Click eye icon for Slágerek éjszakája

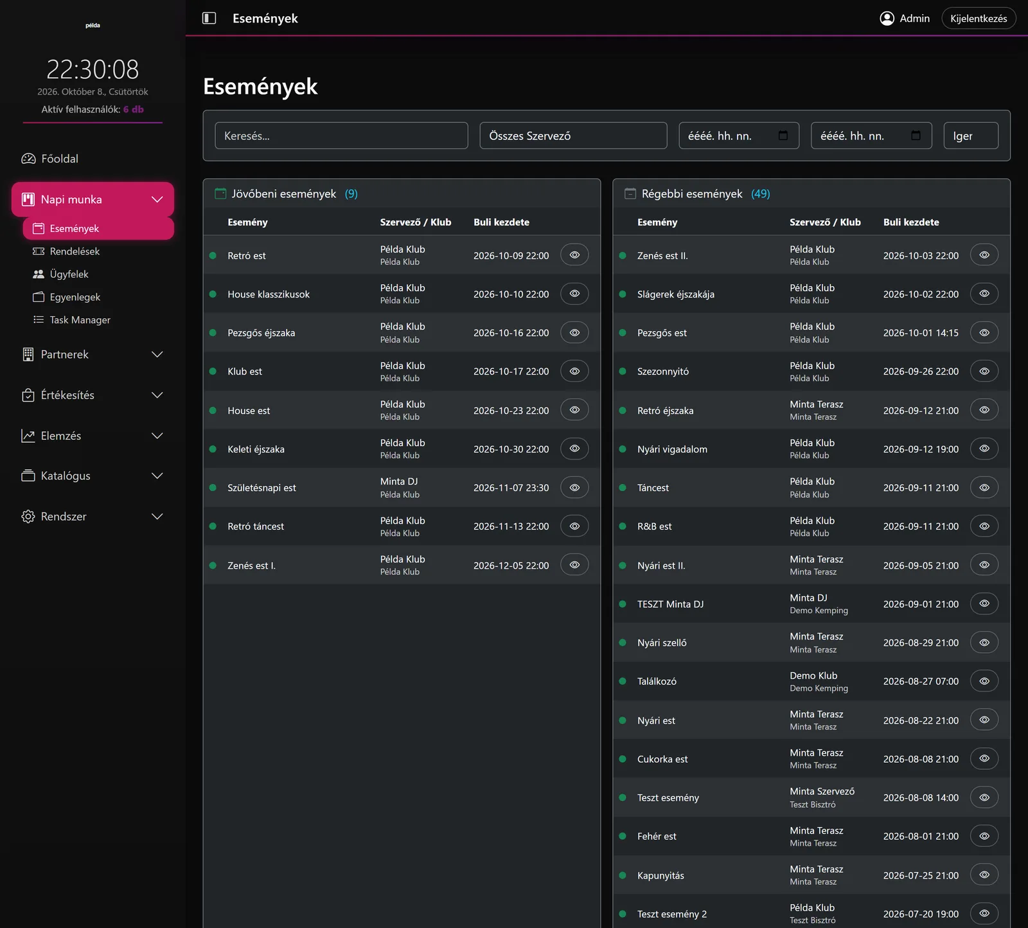pos(984,294)
